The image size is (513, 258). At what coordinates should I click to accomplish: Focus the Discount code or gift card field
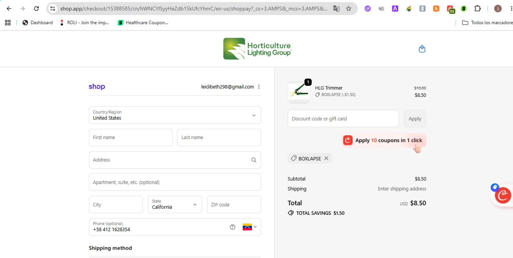343,119
